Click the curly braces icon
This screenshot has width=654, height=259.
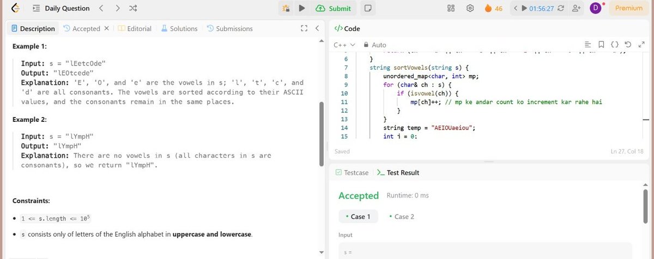(x=614, y=45)
